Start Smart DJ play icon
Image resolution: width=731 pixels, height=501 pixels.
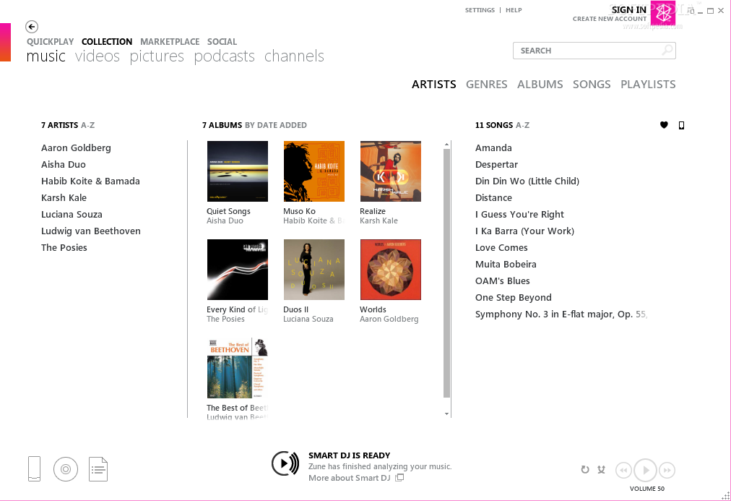(285, 463)
